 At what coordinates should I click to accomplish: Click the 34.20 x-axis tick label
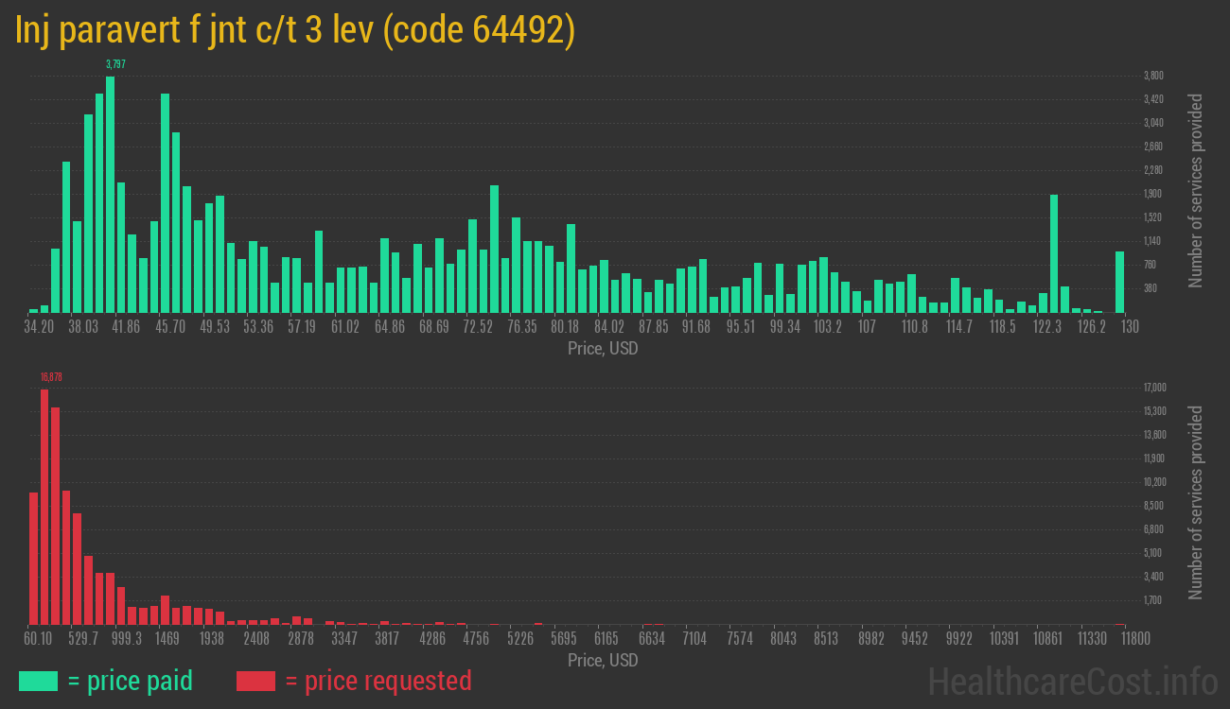point(39,327)
